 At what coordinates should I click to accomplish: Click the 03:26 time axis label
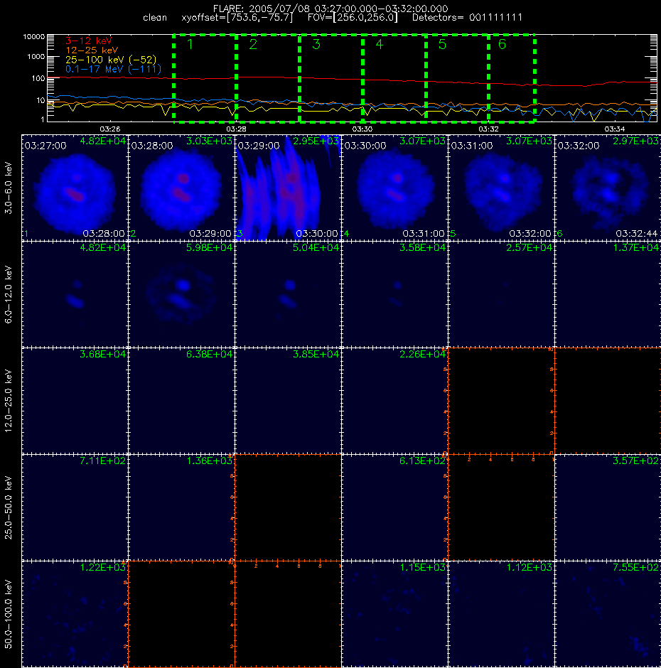click(x=110, y=129)
